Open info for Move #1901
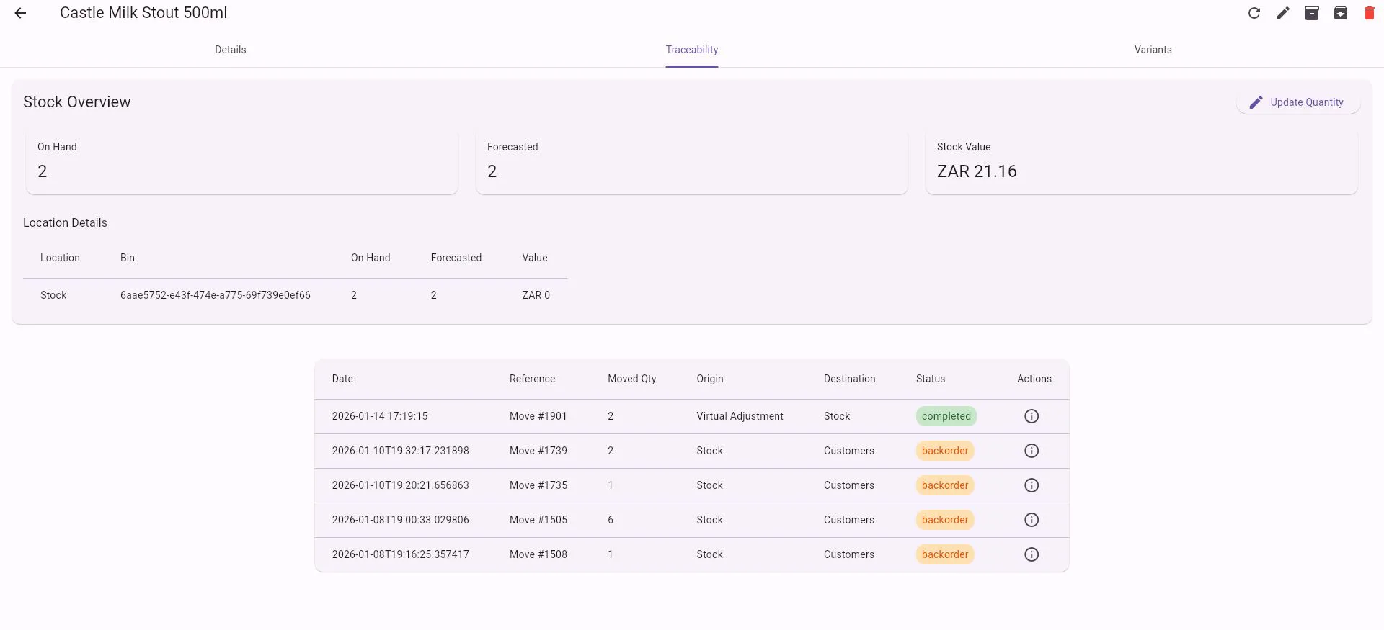The height and width of the screenshot is (630, 1384). point(1032,416)
